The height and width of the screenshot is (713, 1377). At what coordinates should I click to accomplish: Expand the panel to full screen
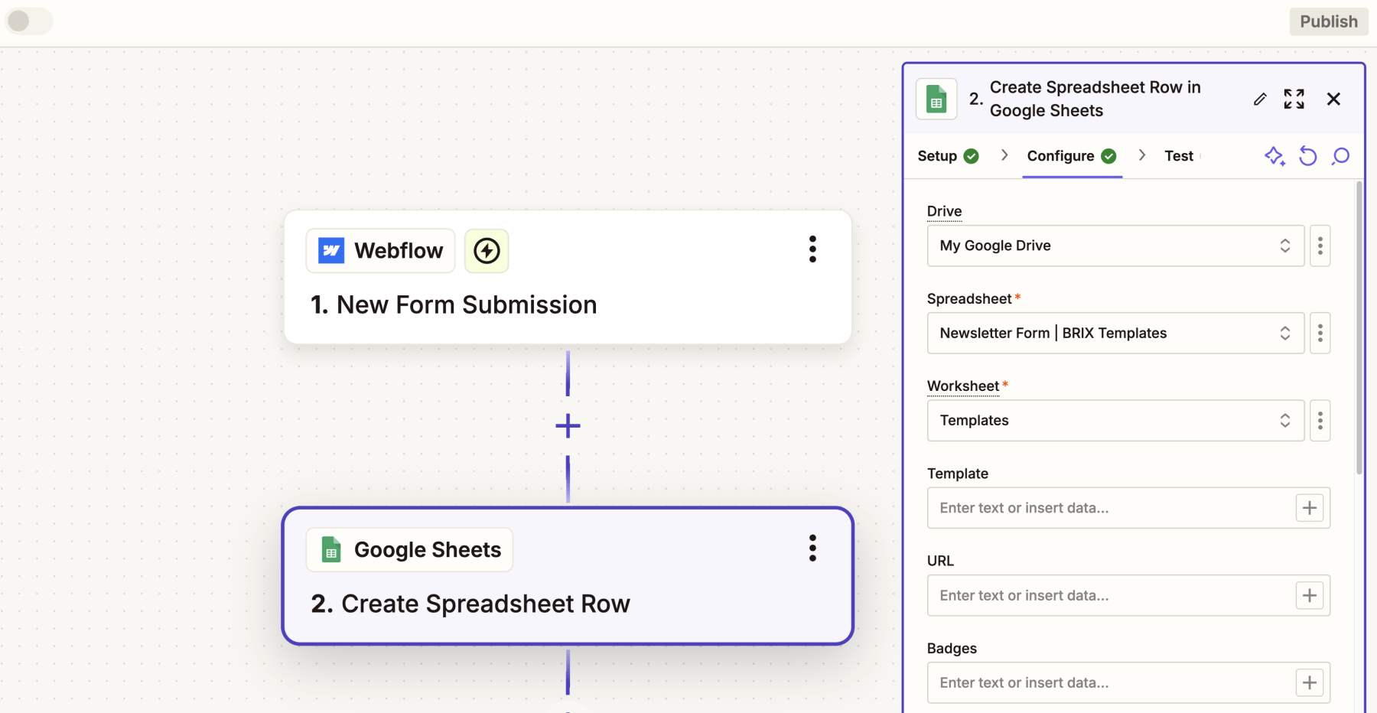(1294, 99)
